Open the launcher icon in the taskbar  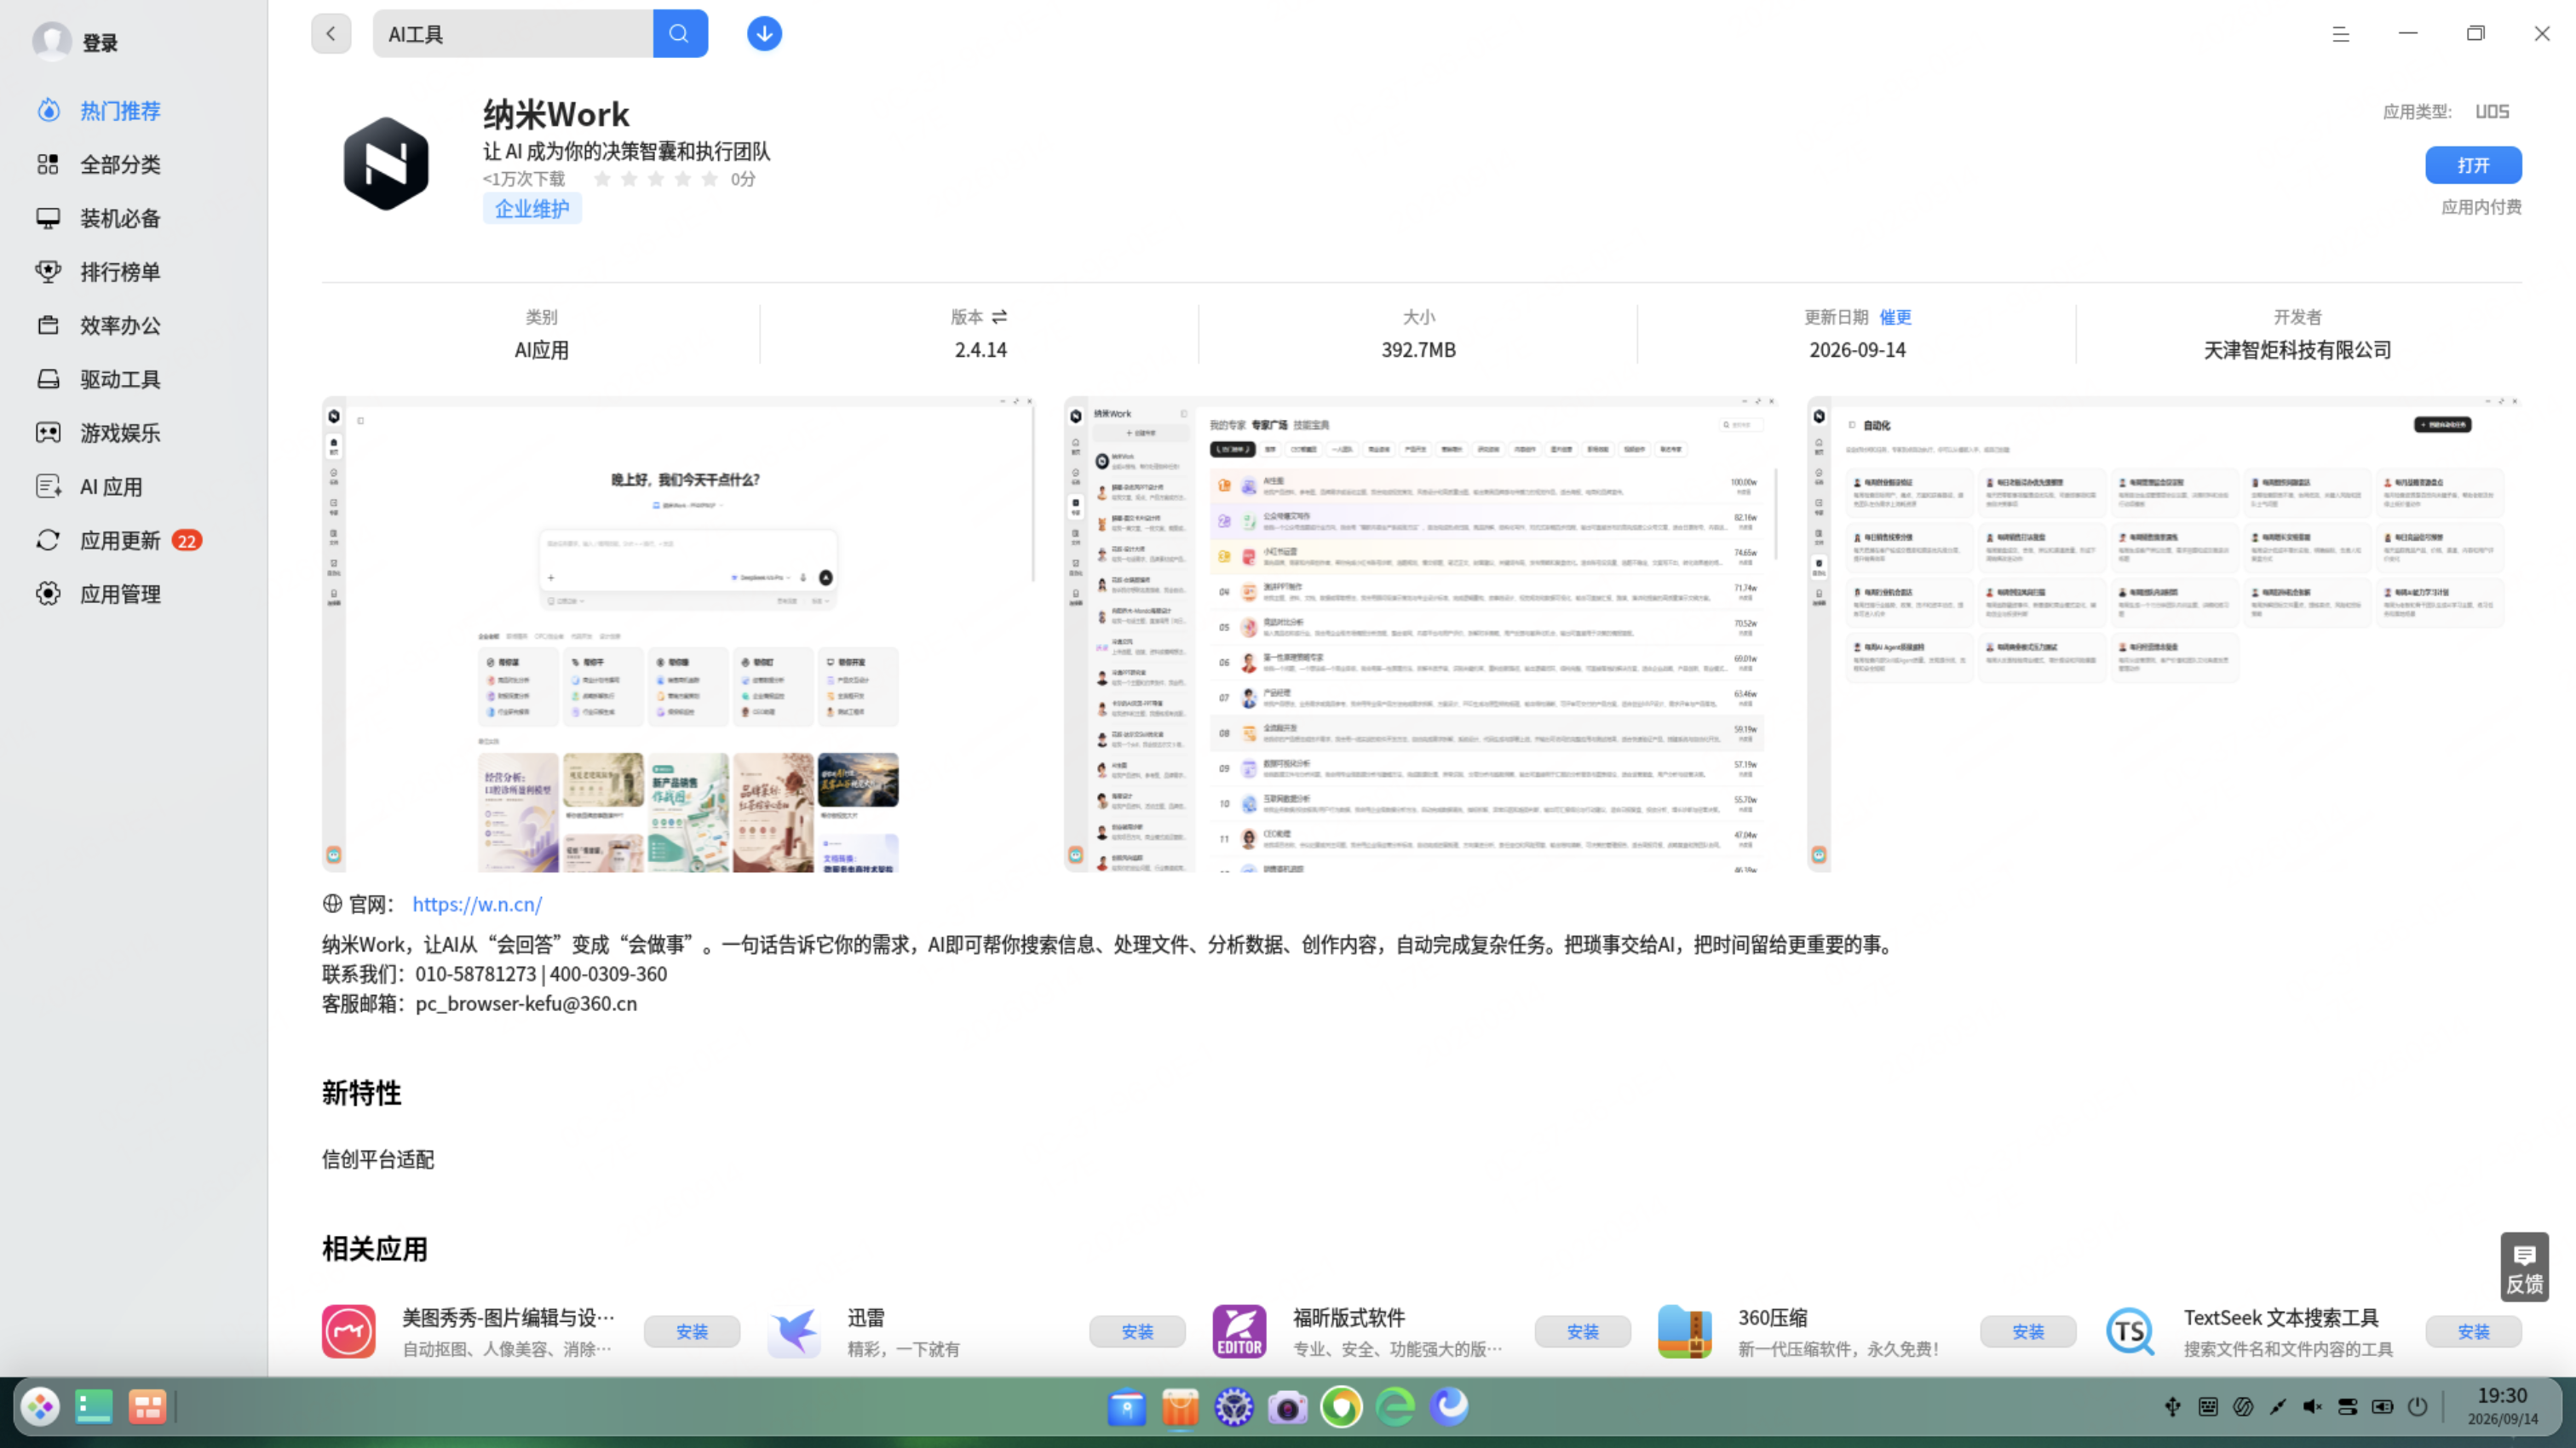tap(41, 1408)
